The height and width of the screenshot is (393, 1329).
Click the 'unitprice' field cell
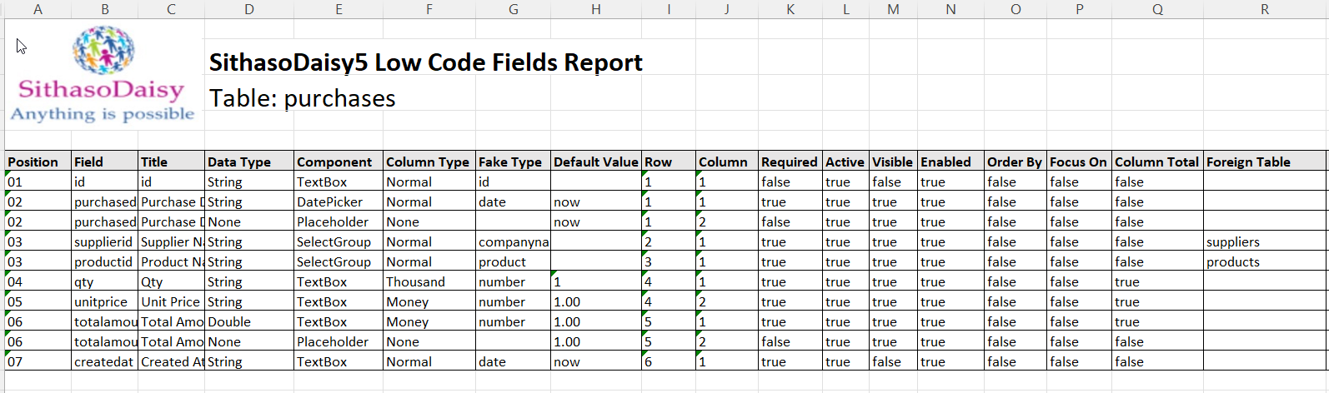point(101,301)
